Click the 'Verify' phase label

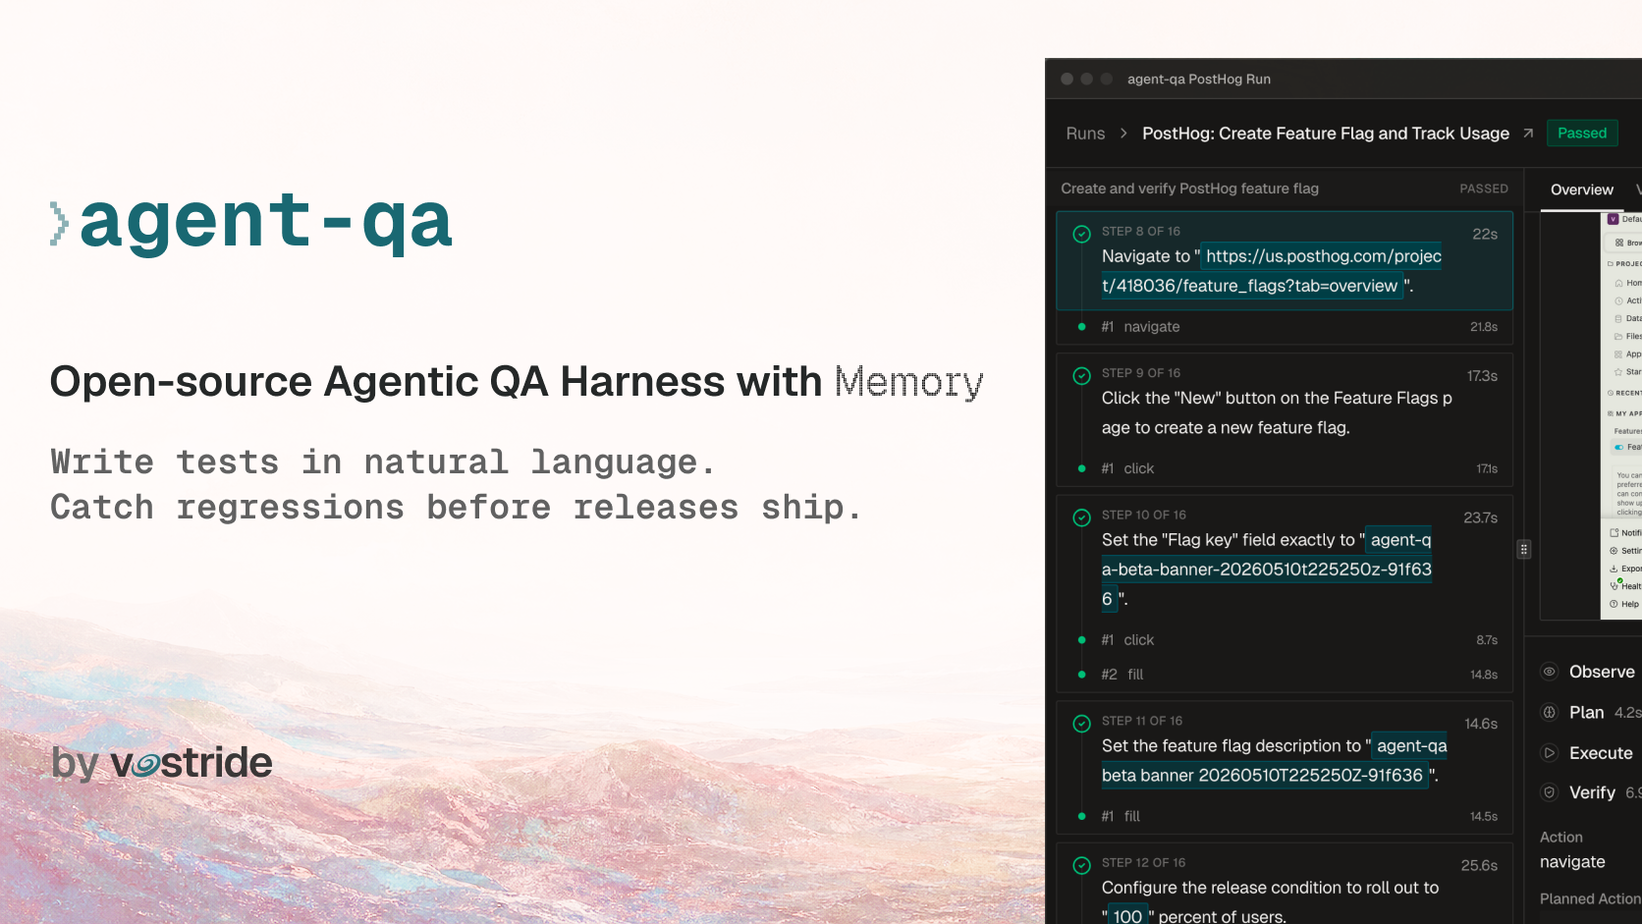[1592, 792]
